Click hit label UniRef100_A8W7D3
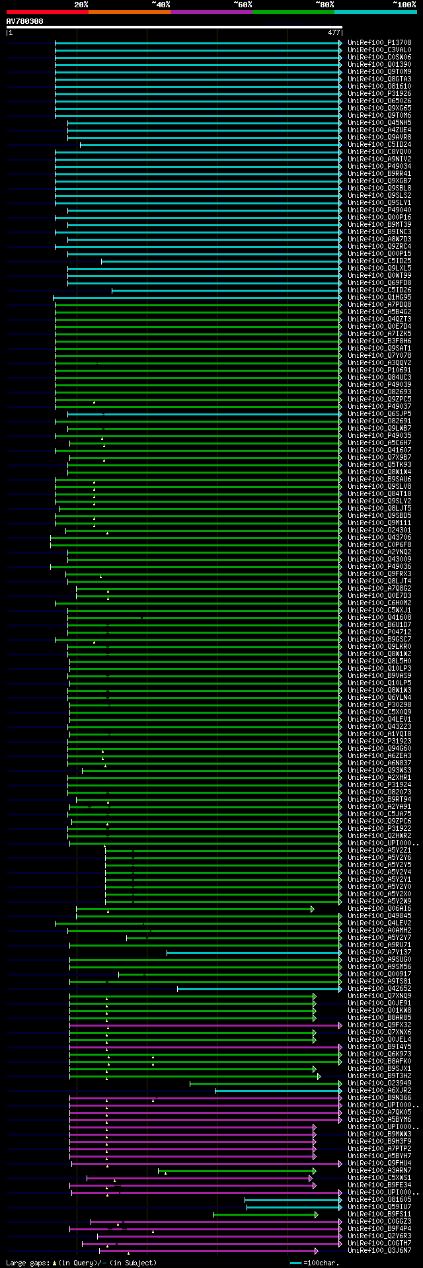Viewport: 423px width, 1268px height. pyautogui.click(x=379, y=239)
